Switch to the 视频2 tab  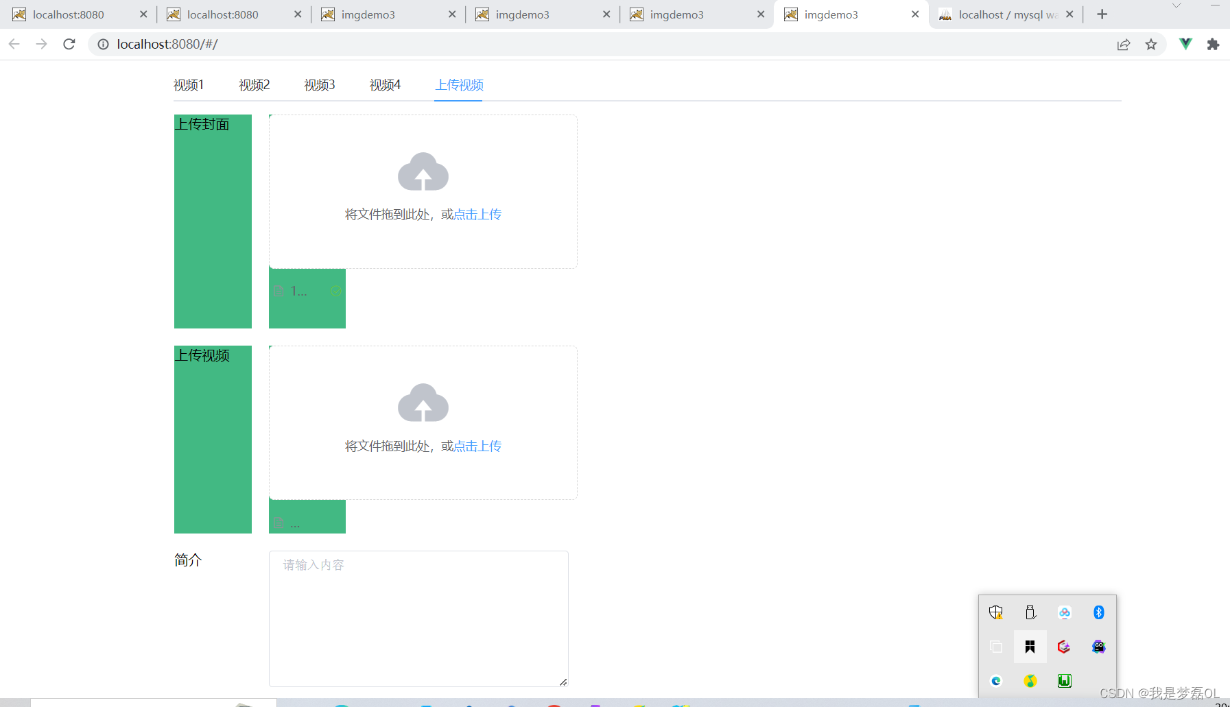255,85
